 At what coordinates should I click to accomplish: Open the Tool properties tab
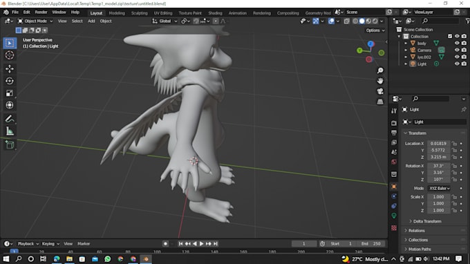pyautogui.click(x=394, y=111)
